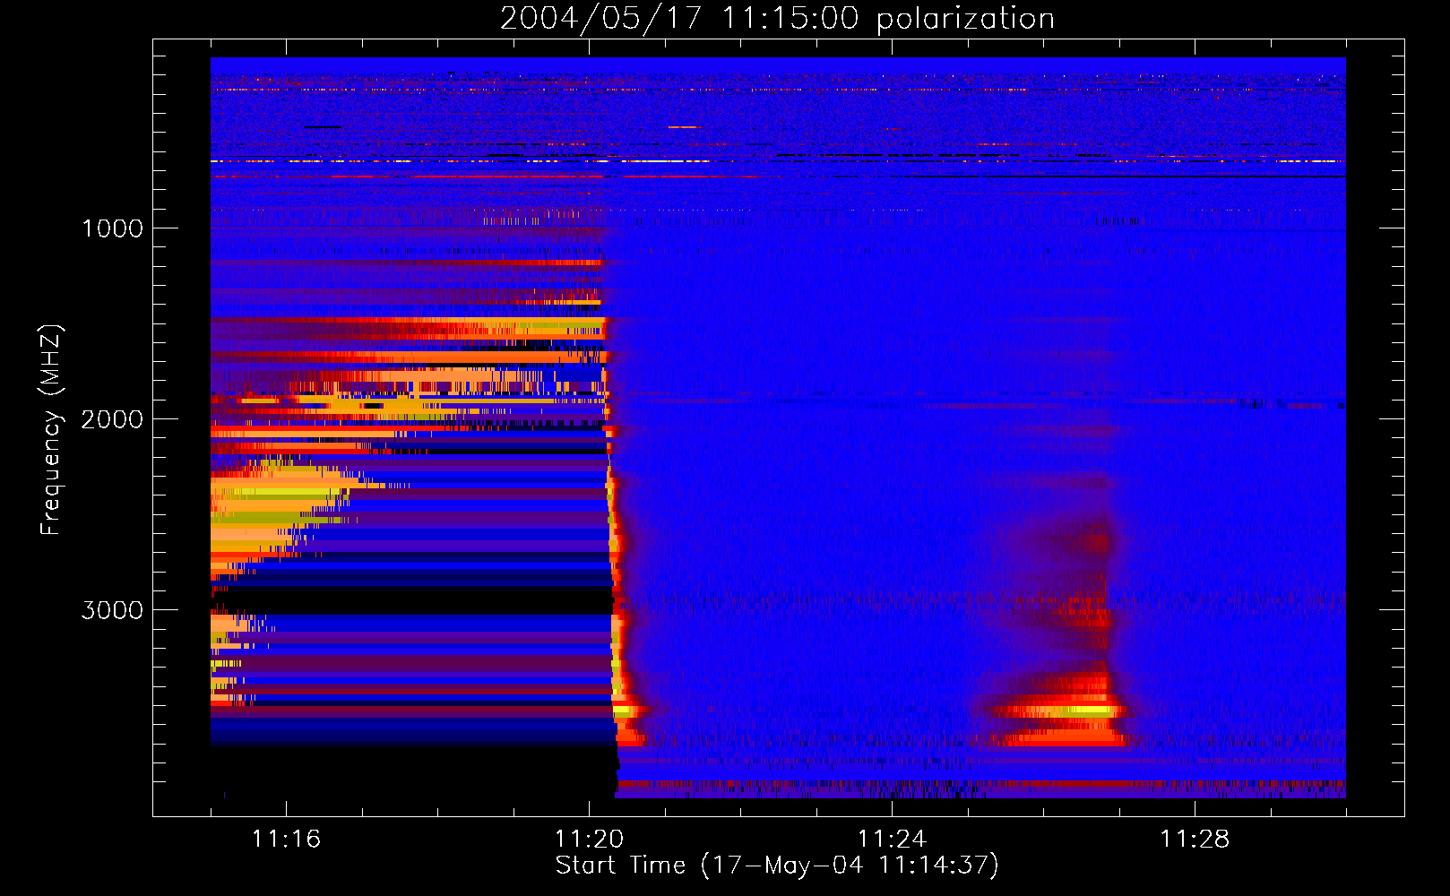This screenshot has height=896, width=1450.
Task: Click the plot title '2004/05/17 11:15:00 polarization'
Action: pyautogui.click(x=777, y=19)
